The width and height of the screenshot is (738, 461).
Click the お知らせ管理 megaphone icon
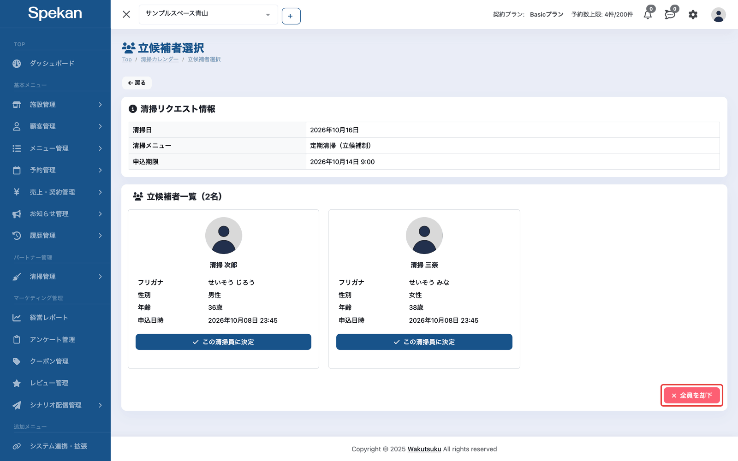point(17,214)
